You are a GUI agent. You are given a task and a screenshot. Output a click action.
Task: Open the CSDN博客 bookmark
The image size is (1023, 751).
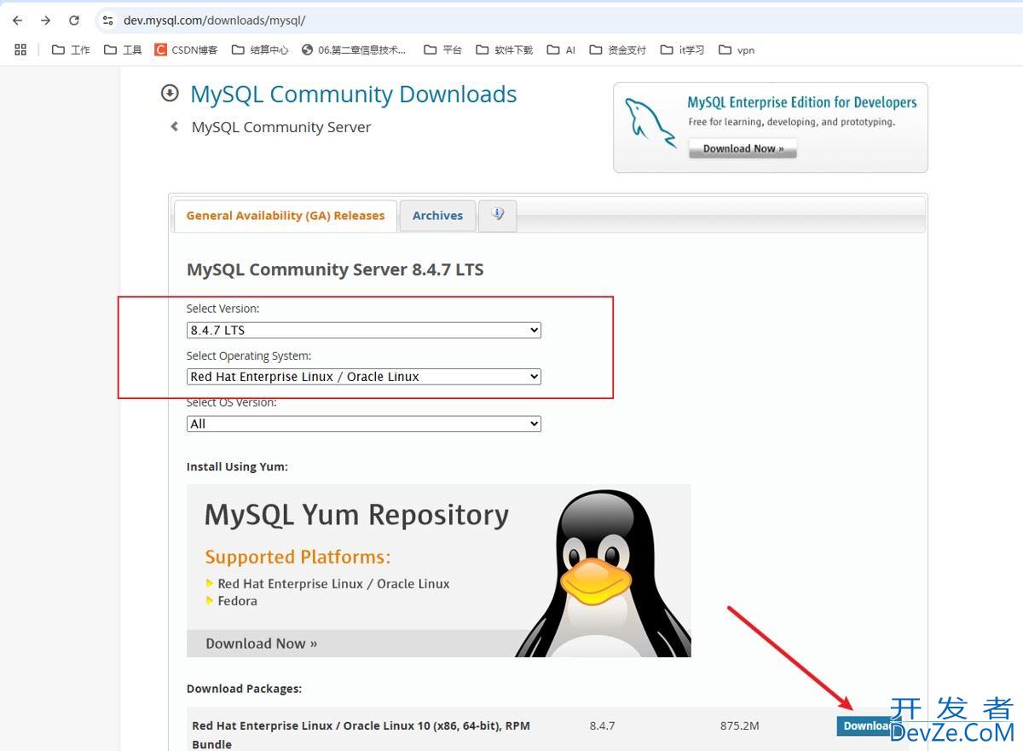tap(185, 49)
